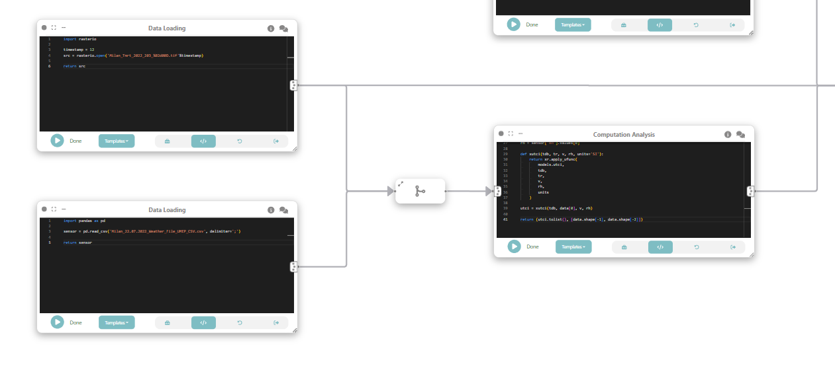Collapse the pandas Data Loading node

coord(64,209)
